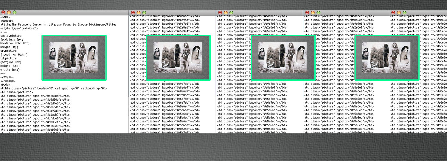
Task: Select the rightmost green-bordered collage thumbnail
Action: pyautogui.click(x=387, y=58)
